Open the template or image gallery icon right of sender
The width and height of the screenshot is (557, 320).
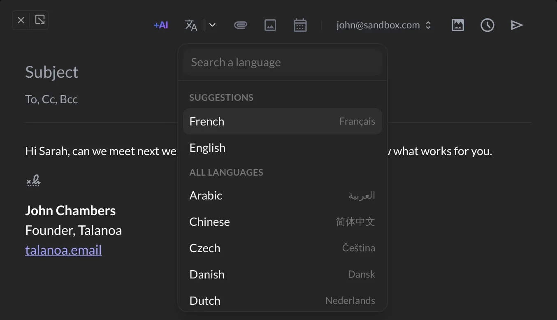[458, 25]
